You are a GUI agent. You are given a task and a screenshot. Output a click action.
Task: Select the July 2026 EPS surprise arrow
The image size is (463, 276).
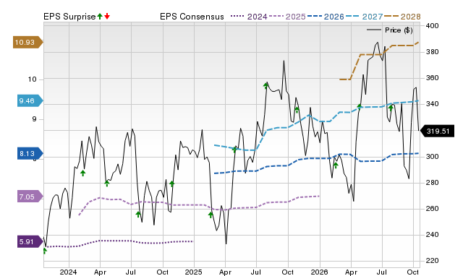point(391,108)
